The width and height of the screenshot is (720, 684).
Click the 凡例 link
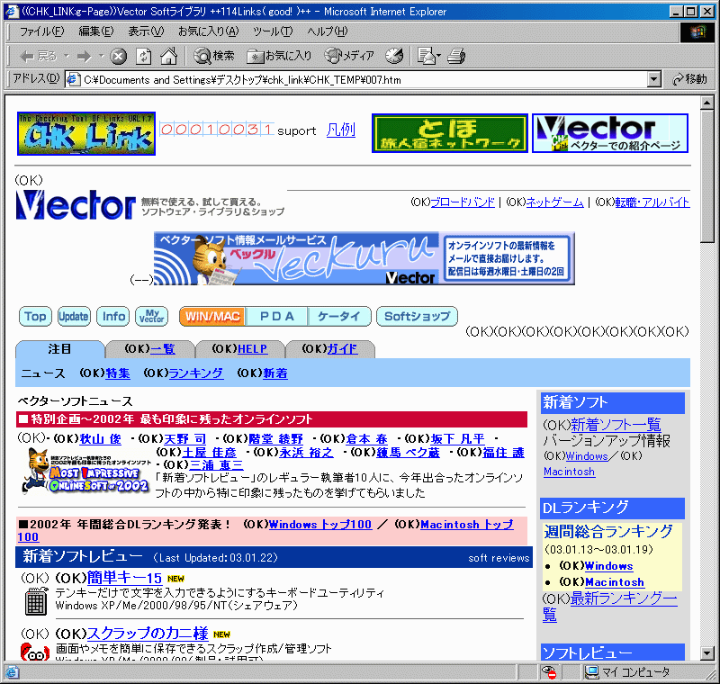pyautogui.click(x=341, y=130)
